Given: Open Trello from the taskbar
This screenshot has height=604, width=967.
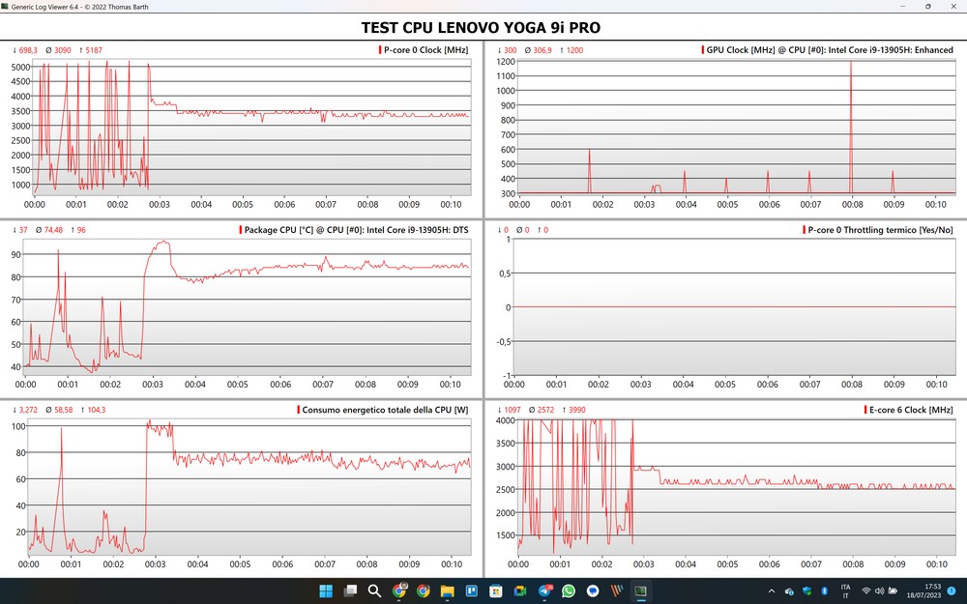Looking at the screenshot, I should (472, 590).
